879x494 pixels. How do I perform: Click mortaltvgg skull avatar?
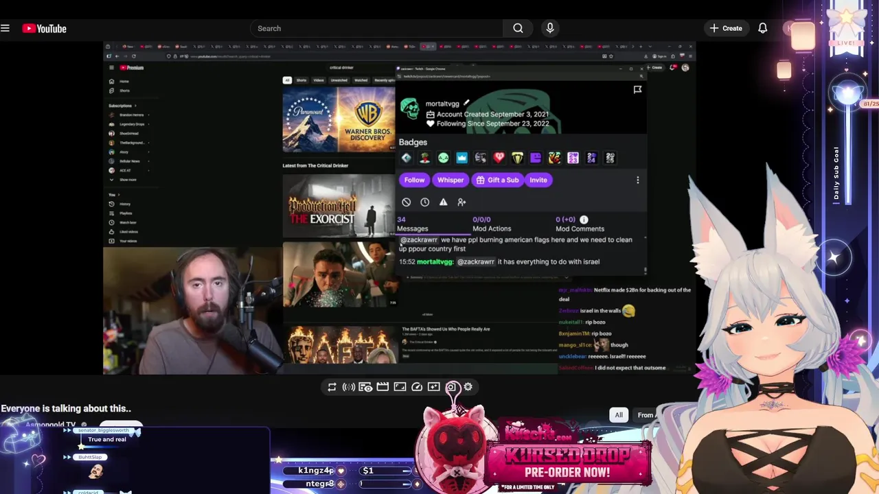410,108
